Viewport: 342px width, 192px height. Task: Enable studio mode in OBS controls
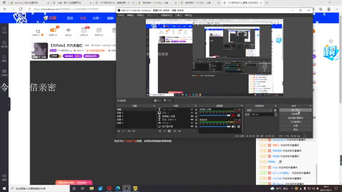pyautogui.click(x=295, y=122)
